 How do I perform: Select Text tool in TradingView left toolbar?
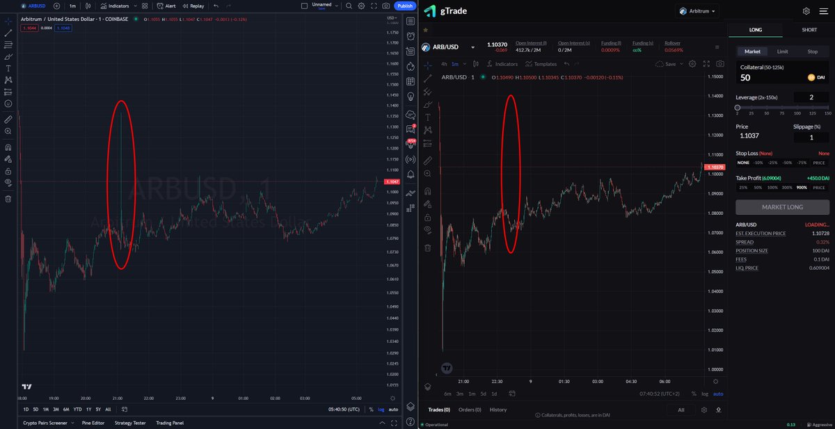[8, 68]
